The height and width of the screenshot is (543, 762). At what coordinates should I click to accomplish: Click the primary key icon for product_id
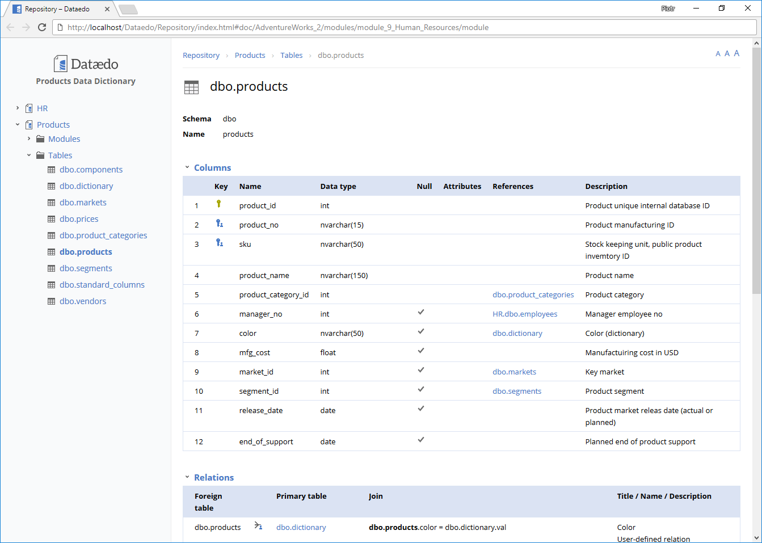(218, 204)
